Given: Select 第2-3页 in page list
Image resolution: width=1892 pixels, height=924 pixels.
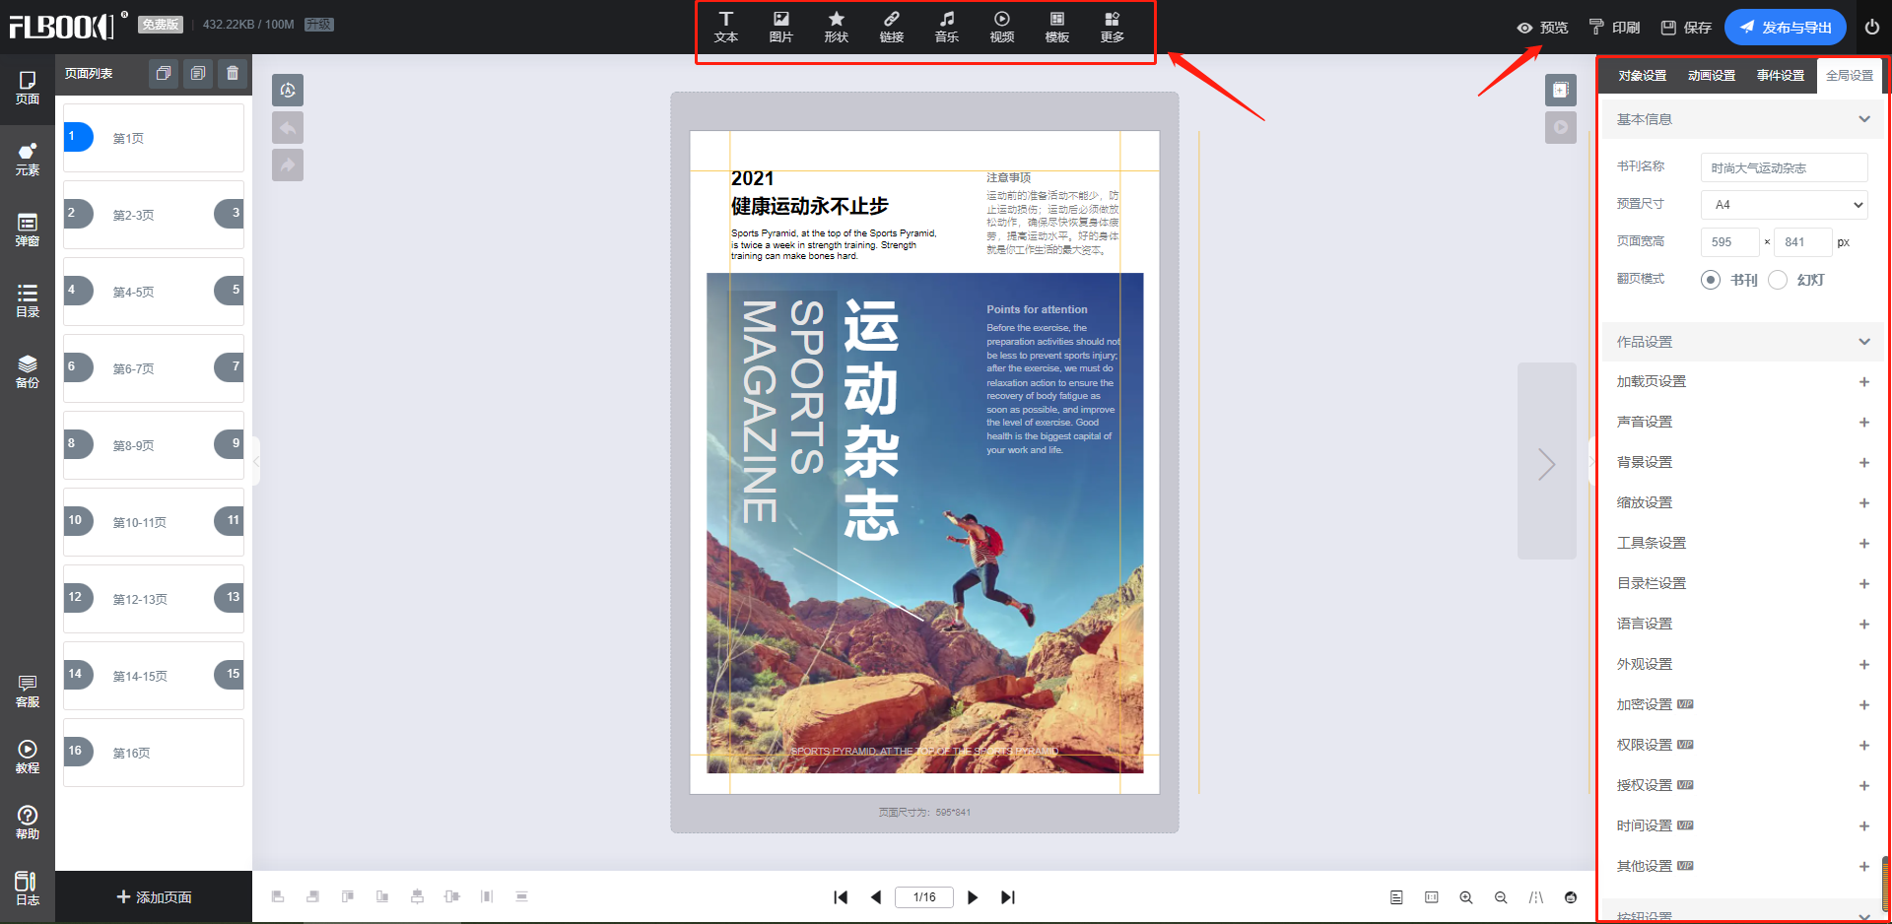Looking at the screenshot, I should point(154,215).
